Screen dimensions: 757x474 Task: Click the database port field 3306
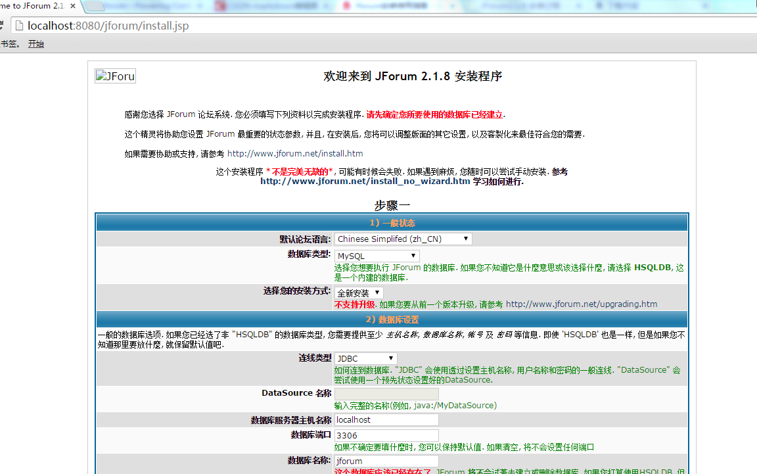(x=386, y=435)
